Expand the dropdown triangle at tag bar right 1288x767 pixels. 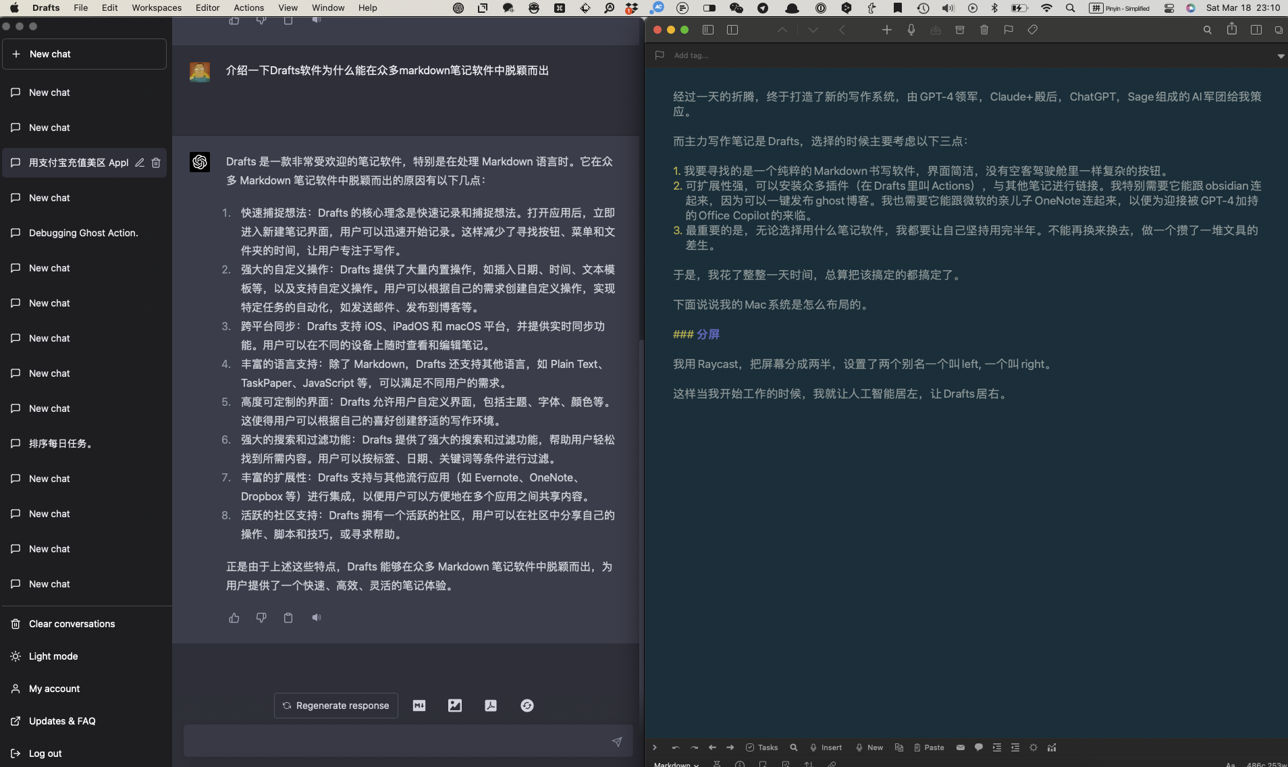1281,56
